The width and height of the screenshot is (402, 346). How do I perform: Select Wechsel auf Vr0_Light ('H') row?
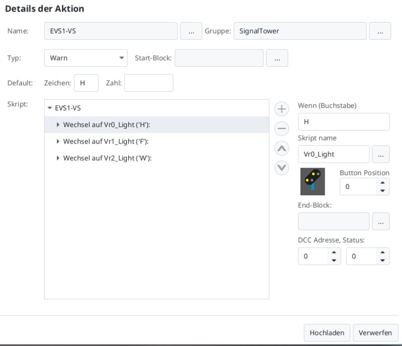click(x=157, y=125)
